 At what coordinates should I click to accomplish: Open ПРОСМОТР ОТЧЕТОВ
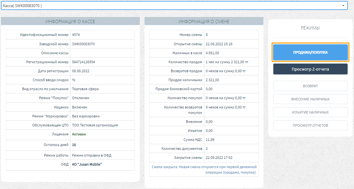tap(310, 125)
